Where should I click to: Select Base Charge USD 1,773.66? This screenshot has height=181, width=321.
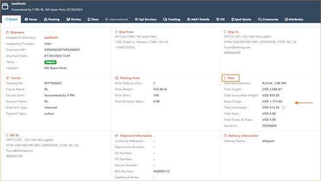[272, 101]
